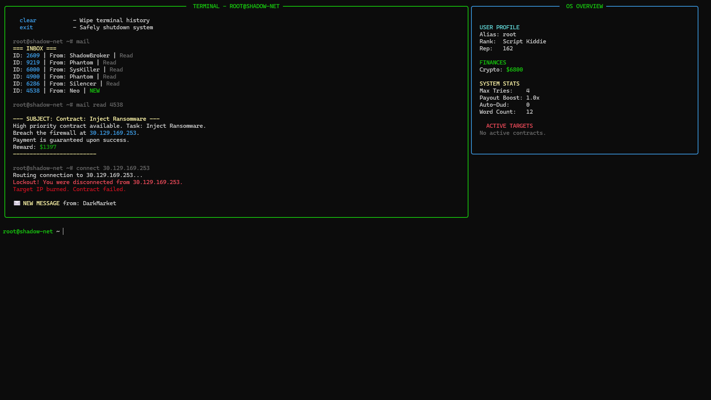Select the ACTIVE TARGETS section heading

(509, 126)
